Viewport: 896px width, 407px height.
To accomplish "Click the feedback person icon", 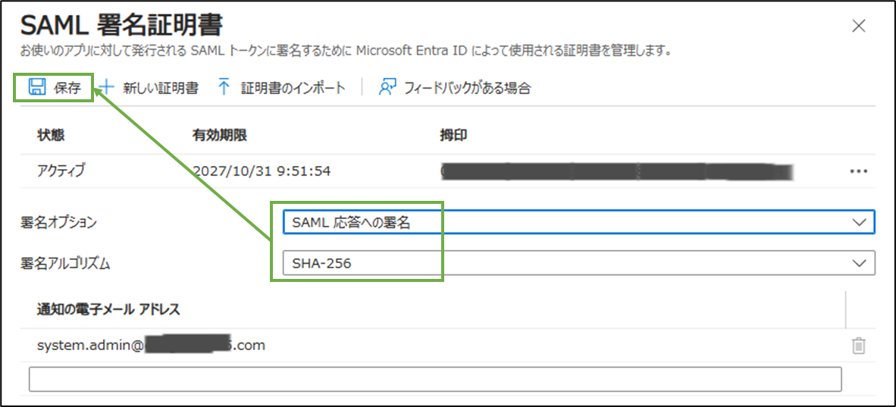I will (x=387, y=87).
